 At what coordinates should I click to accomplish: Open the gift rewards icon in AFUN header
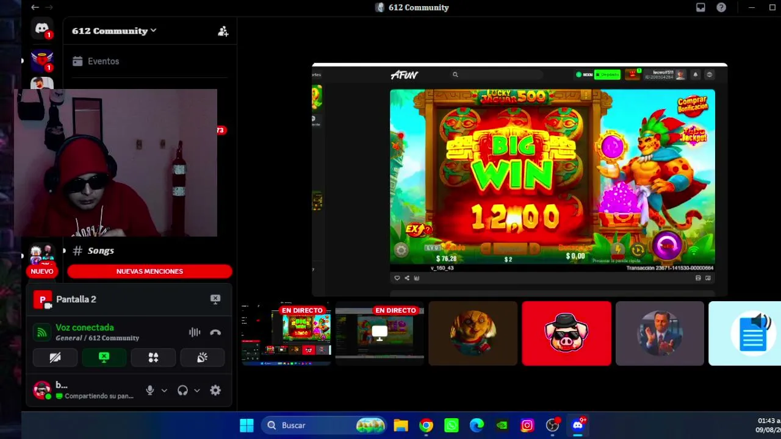coord(633,74)
